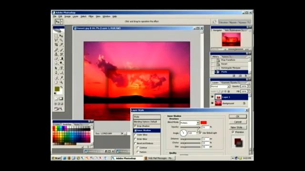Hide Layer 1 with its eye icon
Screen dimensions: 305x171
coord(213,97)
